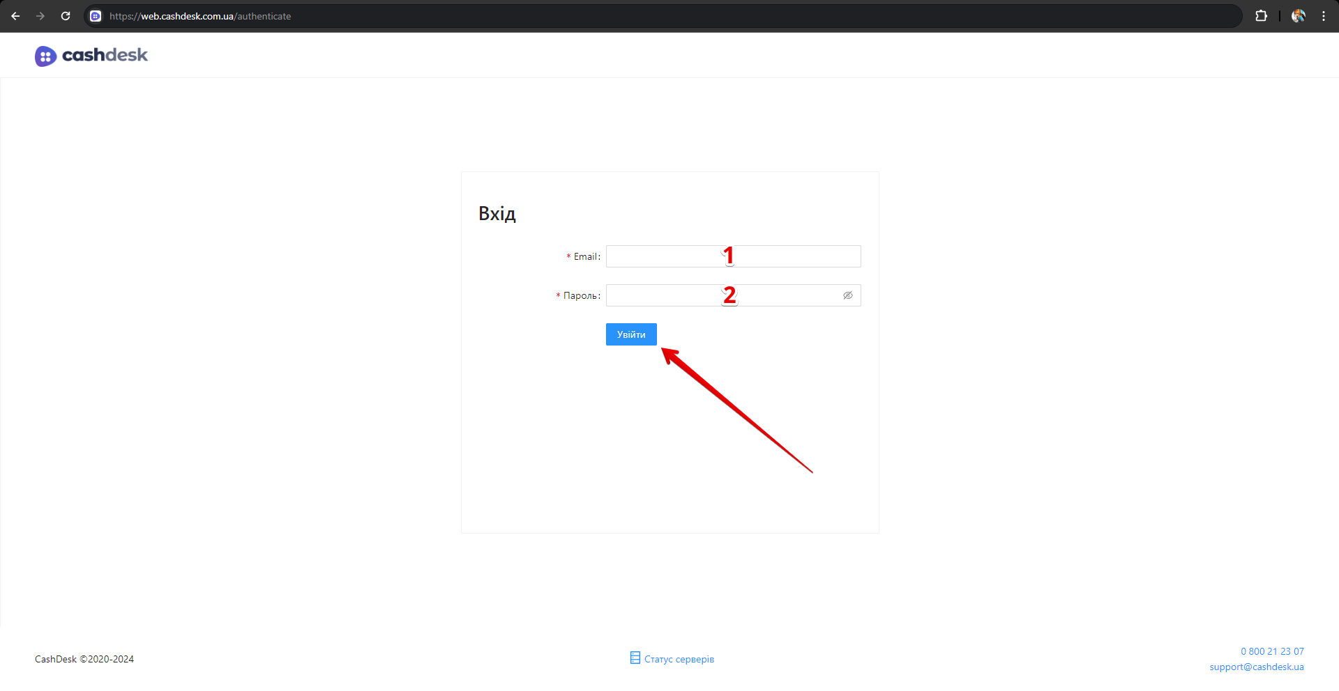Click the browser forward arrow
The height and width of the screenshot is (691, 1339).
pyautogui.click(x=40, y=16)
